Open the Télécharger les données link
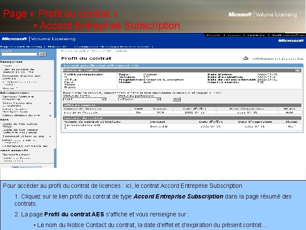Screen dimensions: 306x230 [278, 58]
